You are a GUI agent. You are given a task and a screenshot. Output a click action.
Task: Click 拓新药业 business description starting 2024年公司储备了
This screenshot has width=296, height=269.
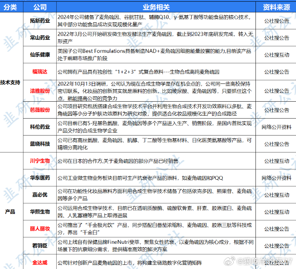(x=154, y=21)
